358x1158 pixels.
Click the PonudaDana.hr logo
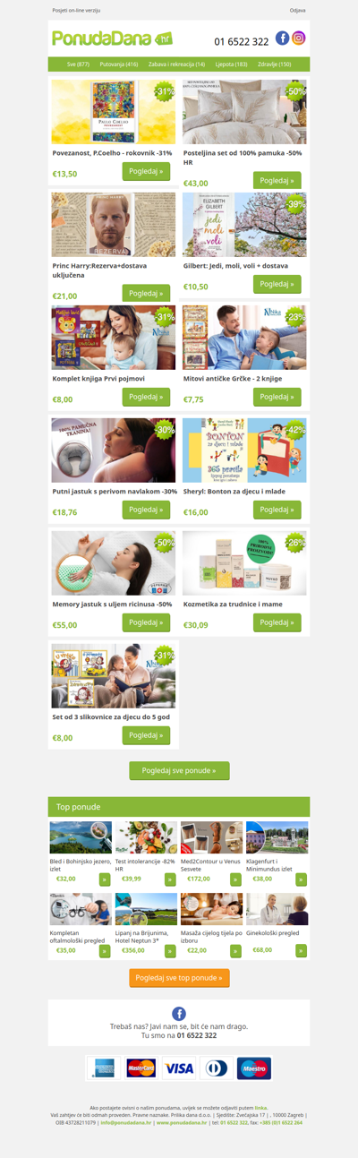tap(112, 39)
